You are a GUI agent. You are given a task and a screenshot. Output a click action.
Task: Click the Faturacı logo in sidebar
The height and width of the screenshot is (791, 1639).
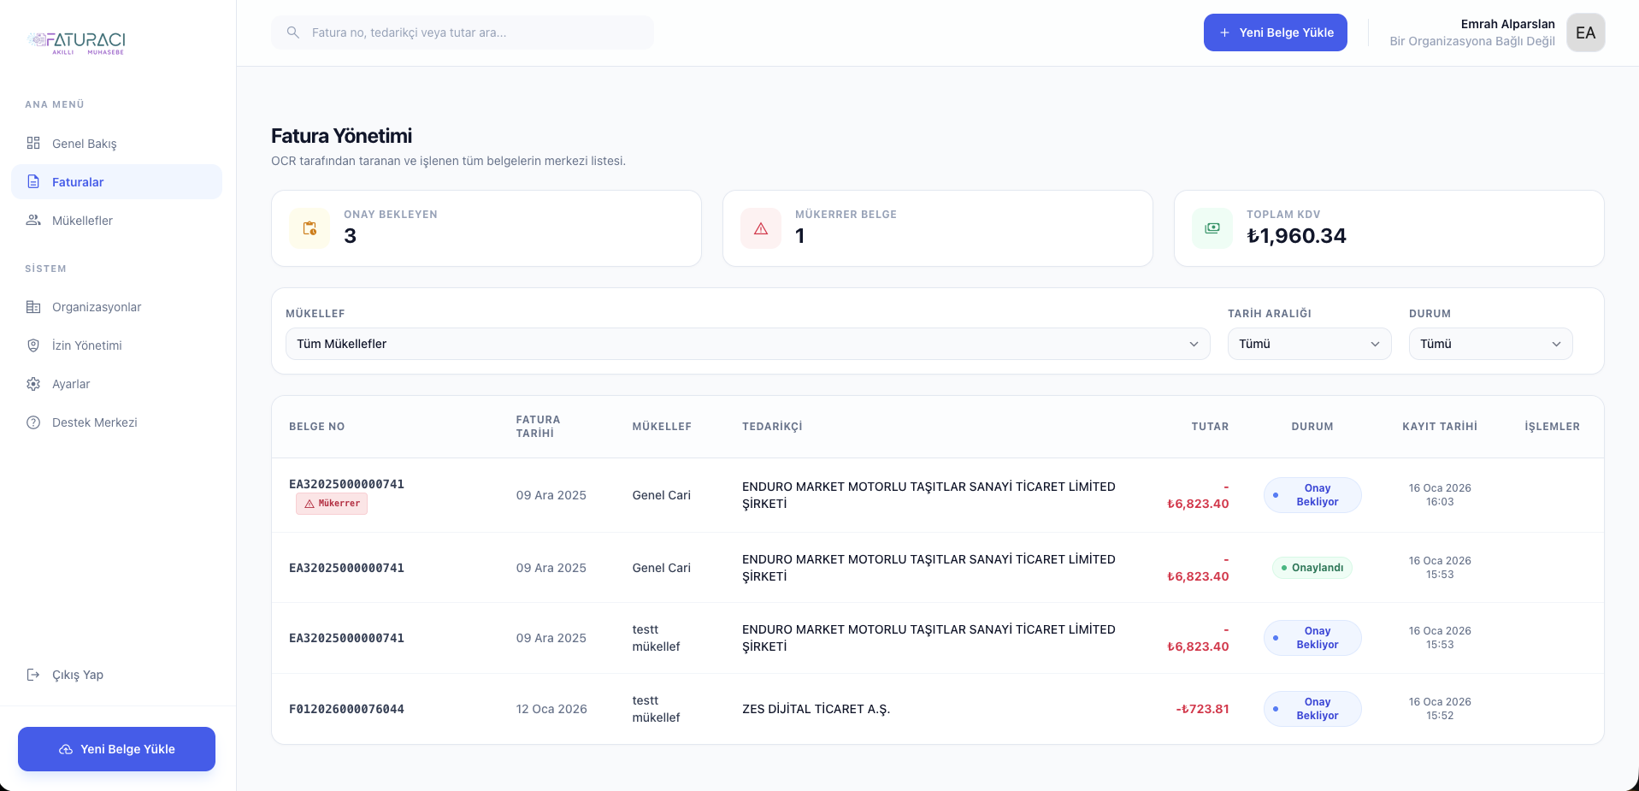77,42
